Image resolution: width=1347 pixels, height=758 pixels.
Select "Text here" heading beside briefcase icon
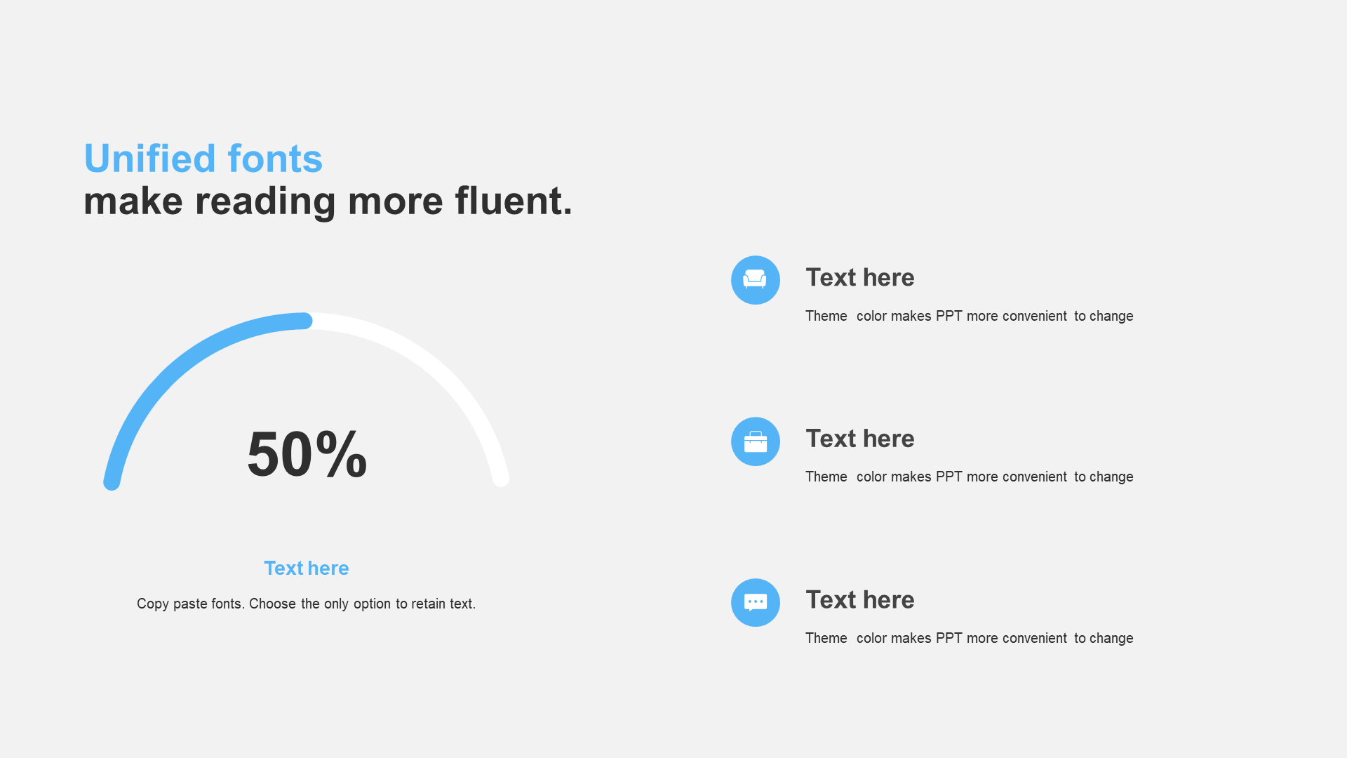pos(860,439)
